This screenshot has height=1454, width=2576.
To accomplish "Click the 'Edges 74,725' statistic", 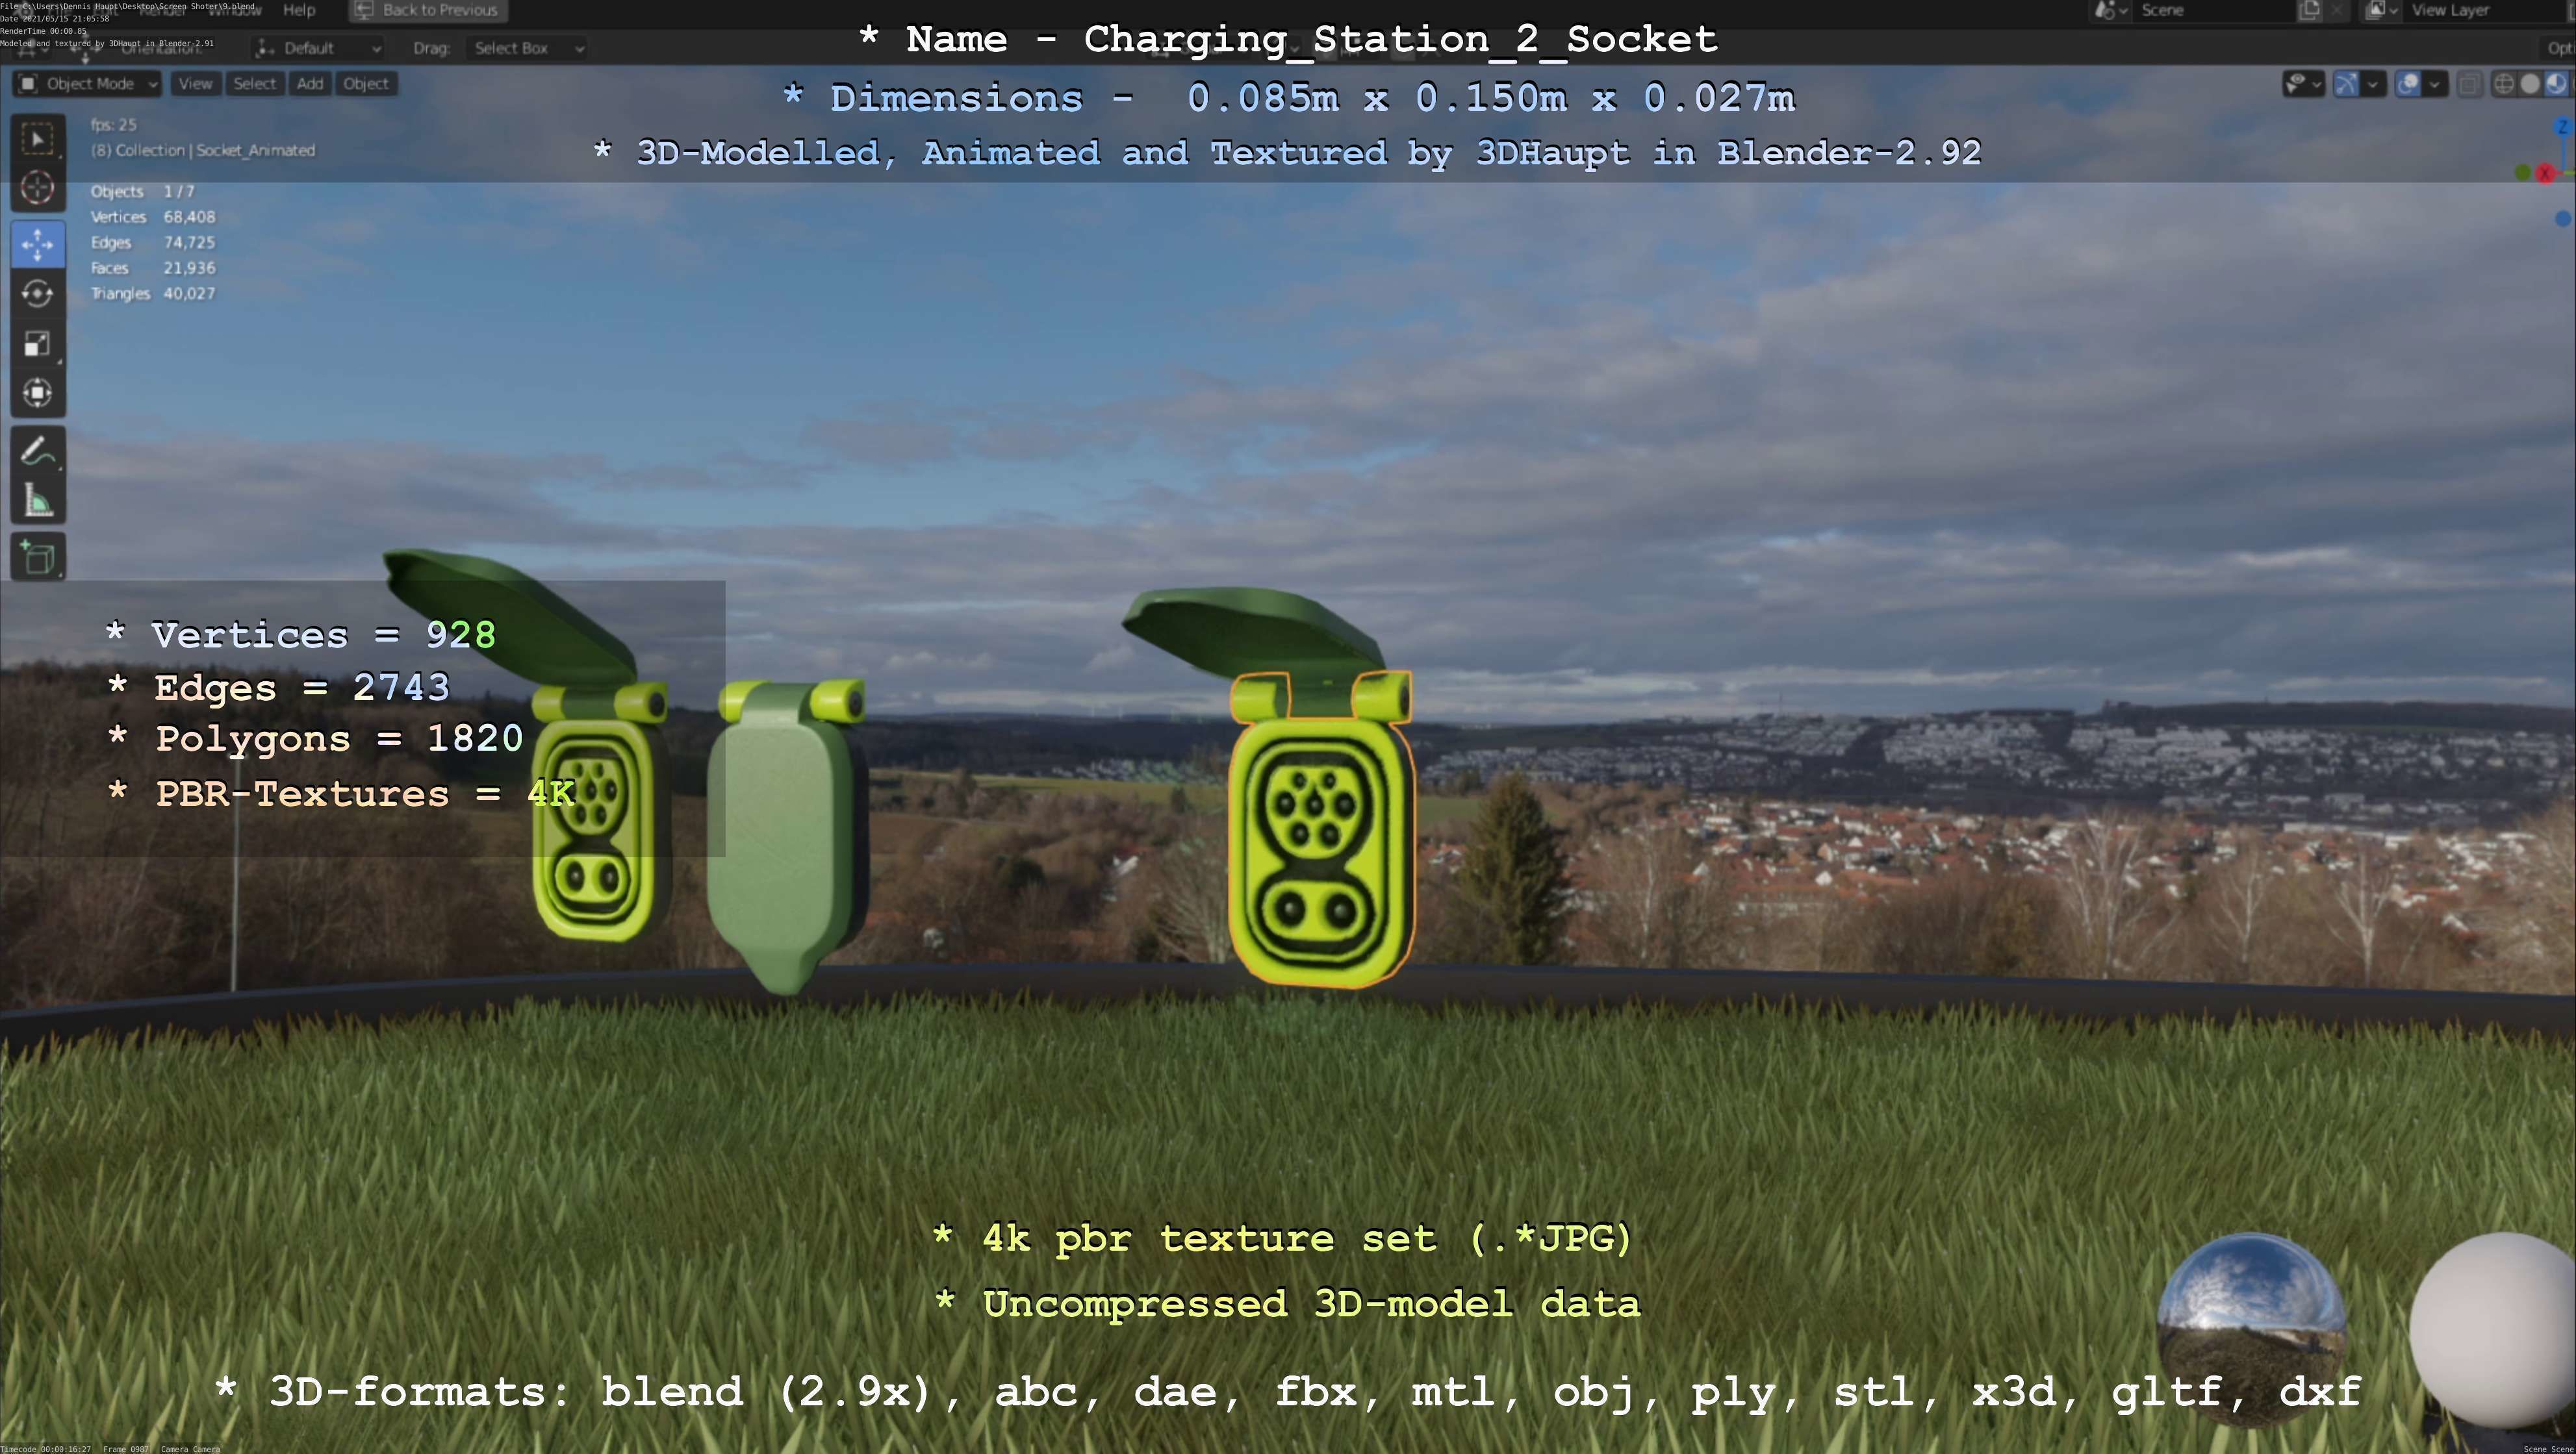I will pyautogui.click(x=152, y=243).
